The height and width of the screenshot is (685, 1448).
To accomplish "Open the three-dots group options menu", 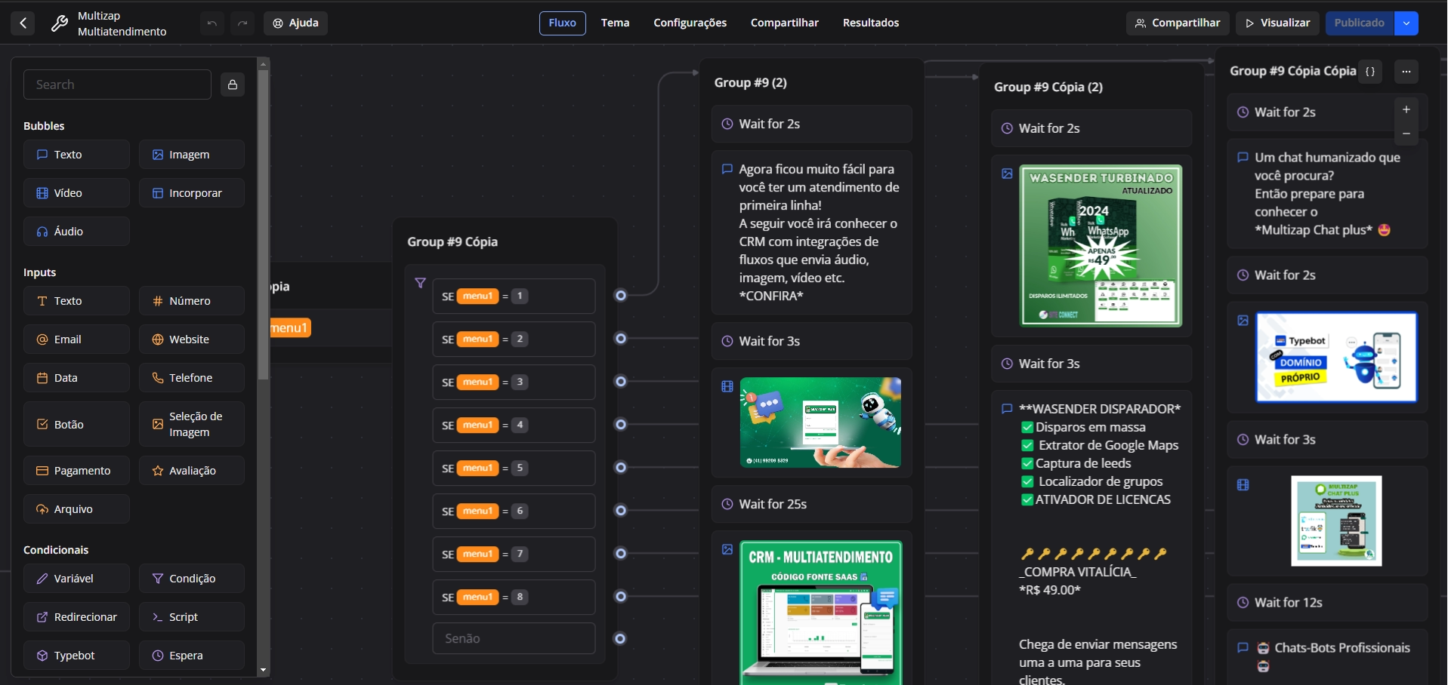I will tap(1406, 72).
